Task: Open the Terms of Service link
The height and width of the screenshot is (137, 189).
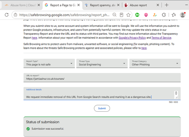Action: pyautogui.click(x=161, y=38)
